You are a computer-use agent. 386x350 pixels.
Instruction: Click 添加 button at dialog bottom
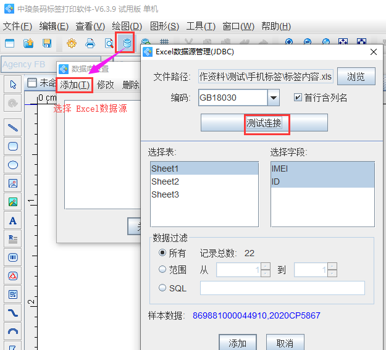pyautogui.click(x=238, y=343)
